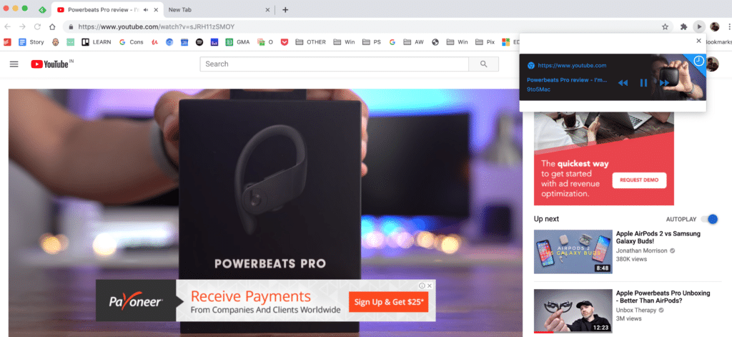
Task: Open the Microsoft bookmark icon
Action: pos(505,42)
